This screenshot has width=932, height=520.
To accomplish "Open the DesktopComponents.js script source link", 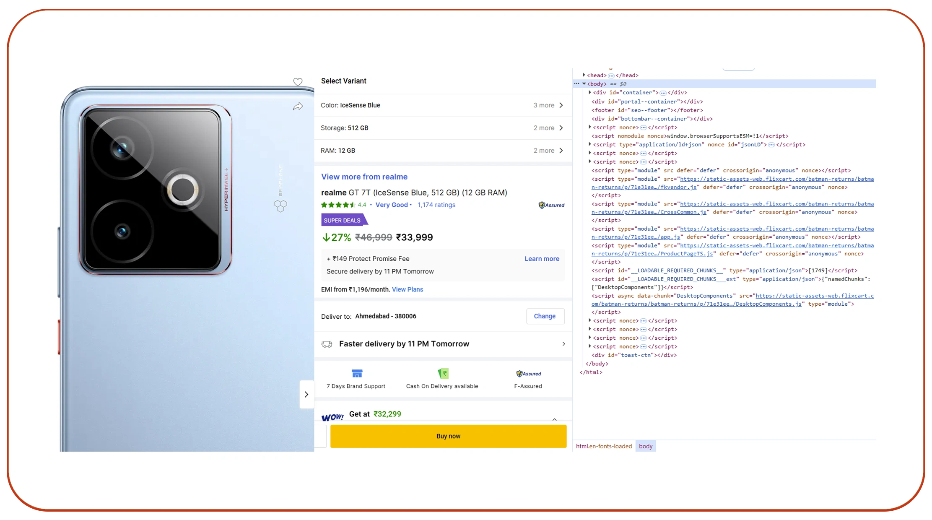I will point(733,300).
